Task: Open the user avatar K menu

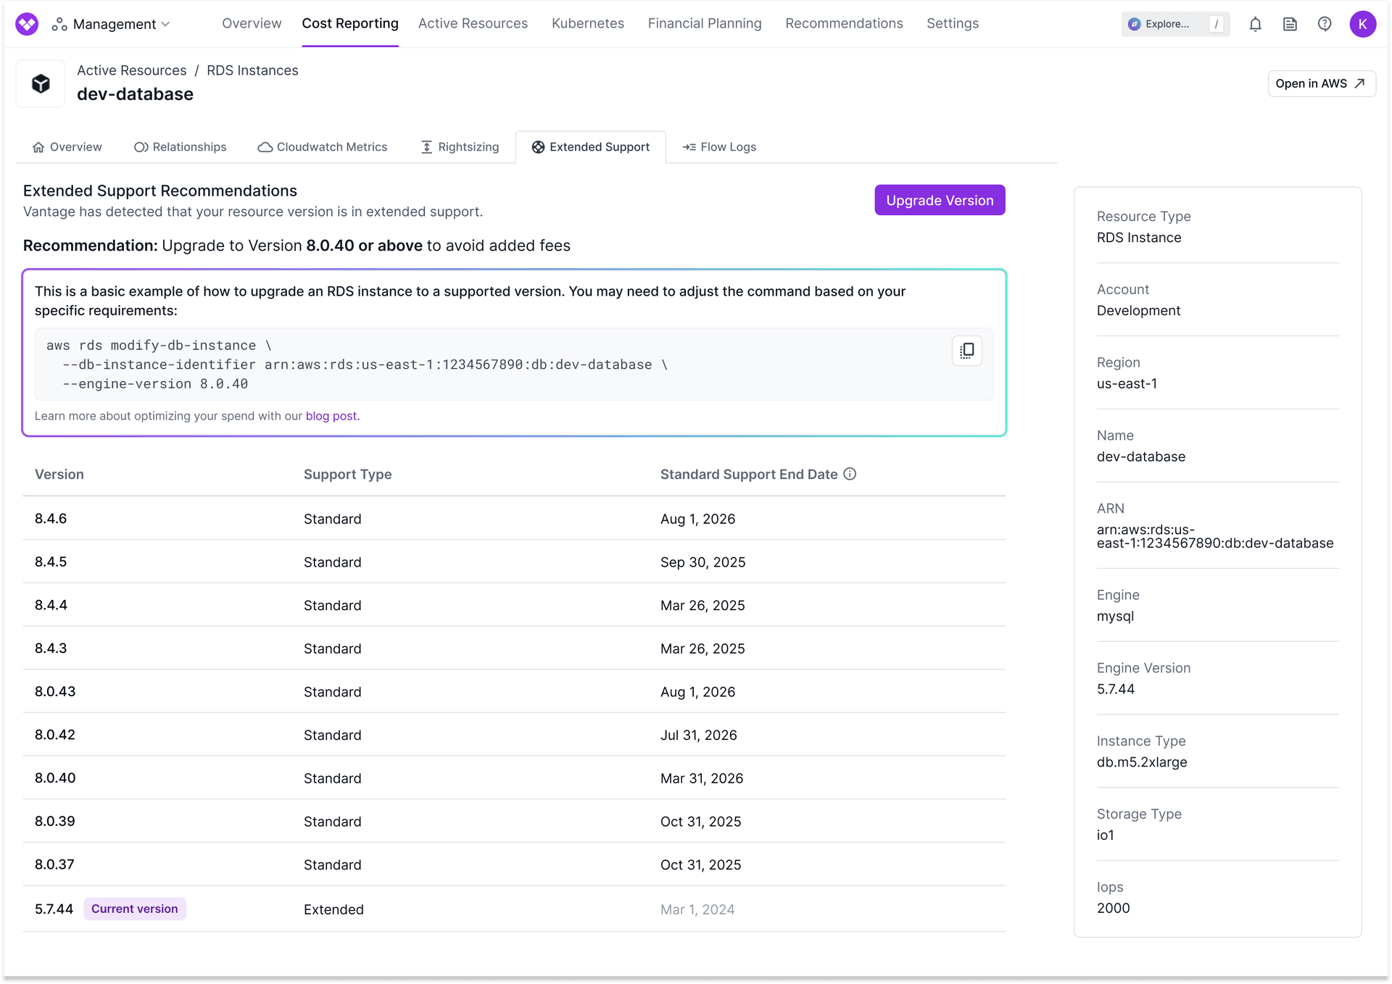Action: coord(1362,24)
